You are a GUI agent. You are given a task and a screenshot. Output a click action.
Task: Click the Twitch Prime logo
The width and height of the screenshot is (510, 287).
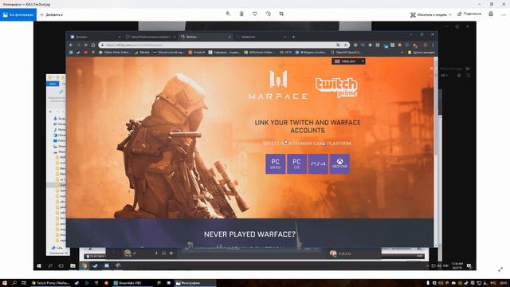[336, 87]
